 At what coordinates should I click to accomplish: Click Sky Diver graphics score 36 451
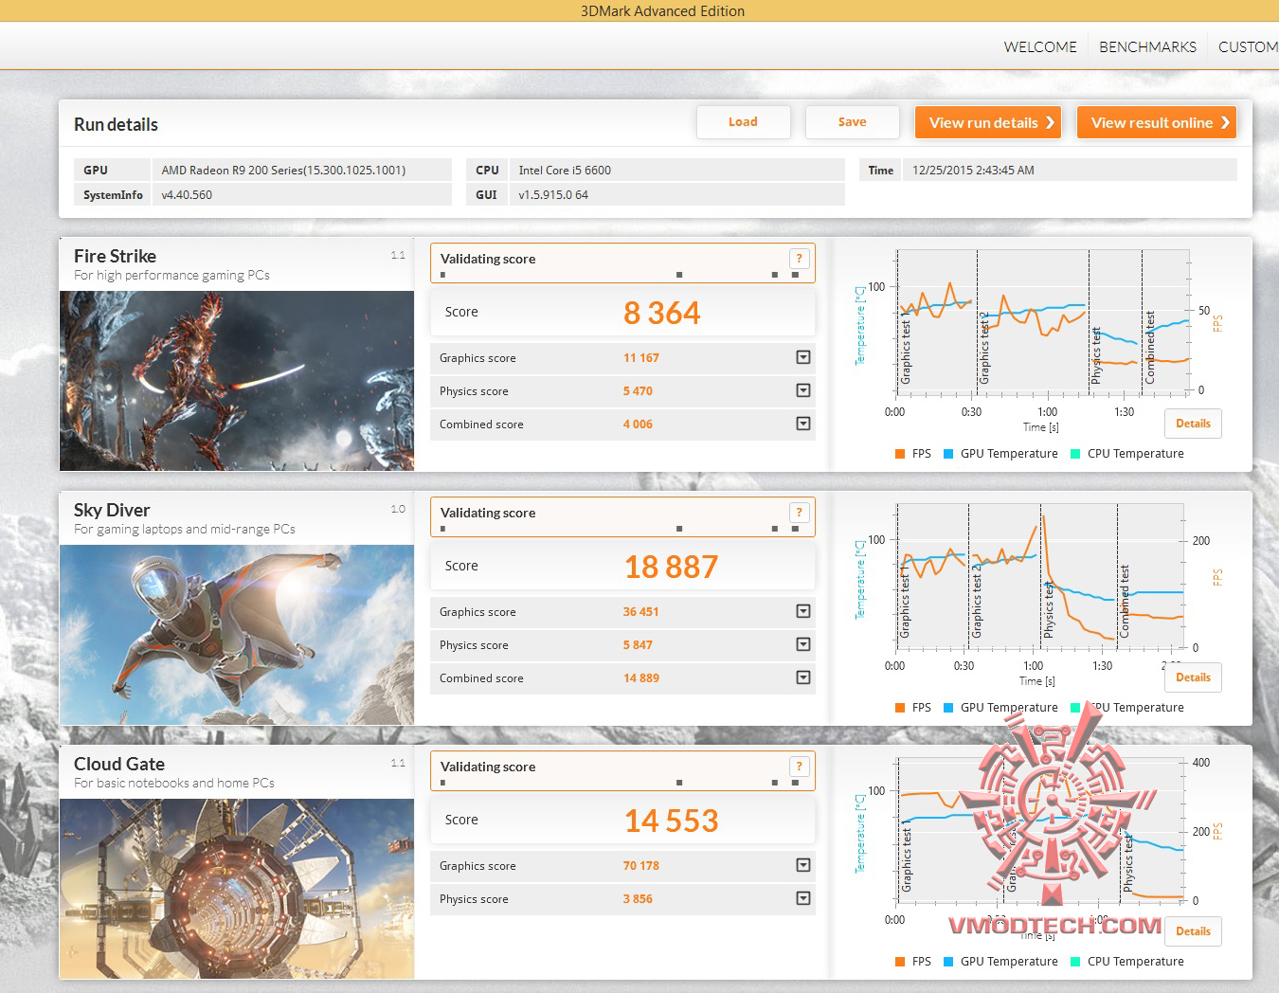(641, 612)
